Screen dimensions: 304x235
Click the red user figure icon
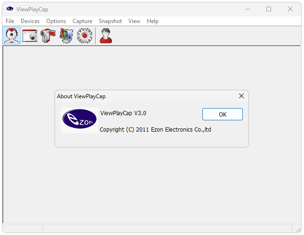pyautogui.click(x=106, y=36)
